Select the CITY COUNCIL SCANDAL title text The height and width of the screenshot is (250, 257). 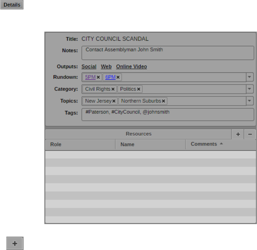(x=115, y=39)
